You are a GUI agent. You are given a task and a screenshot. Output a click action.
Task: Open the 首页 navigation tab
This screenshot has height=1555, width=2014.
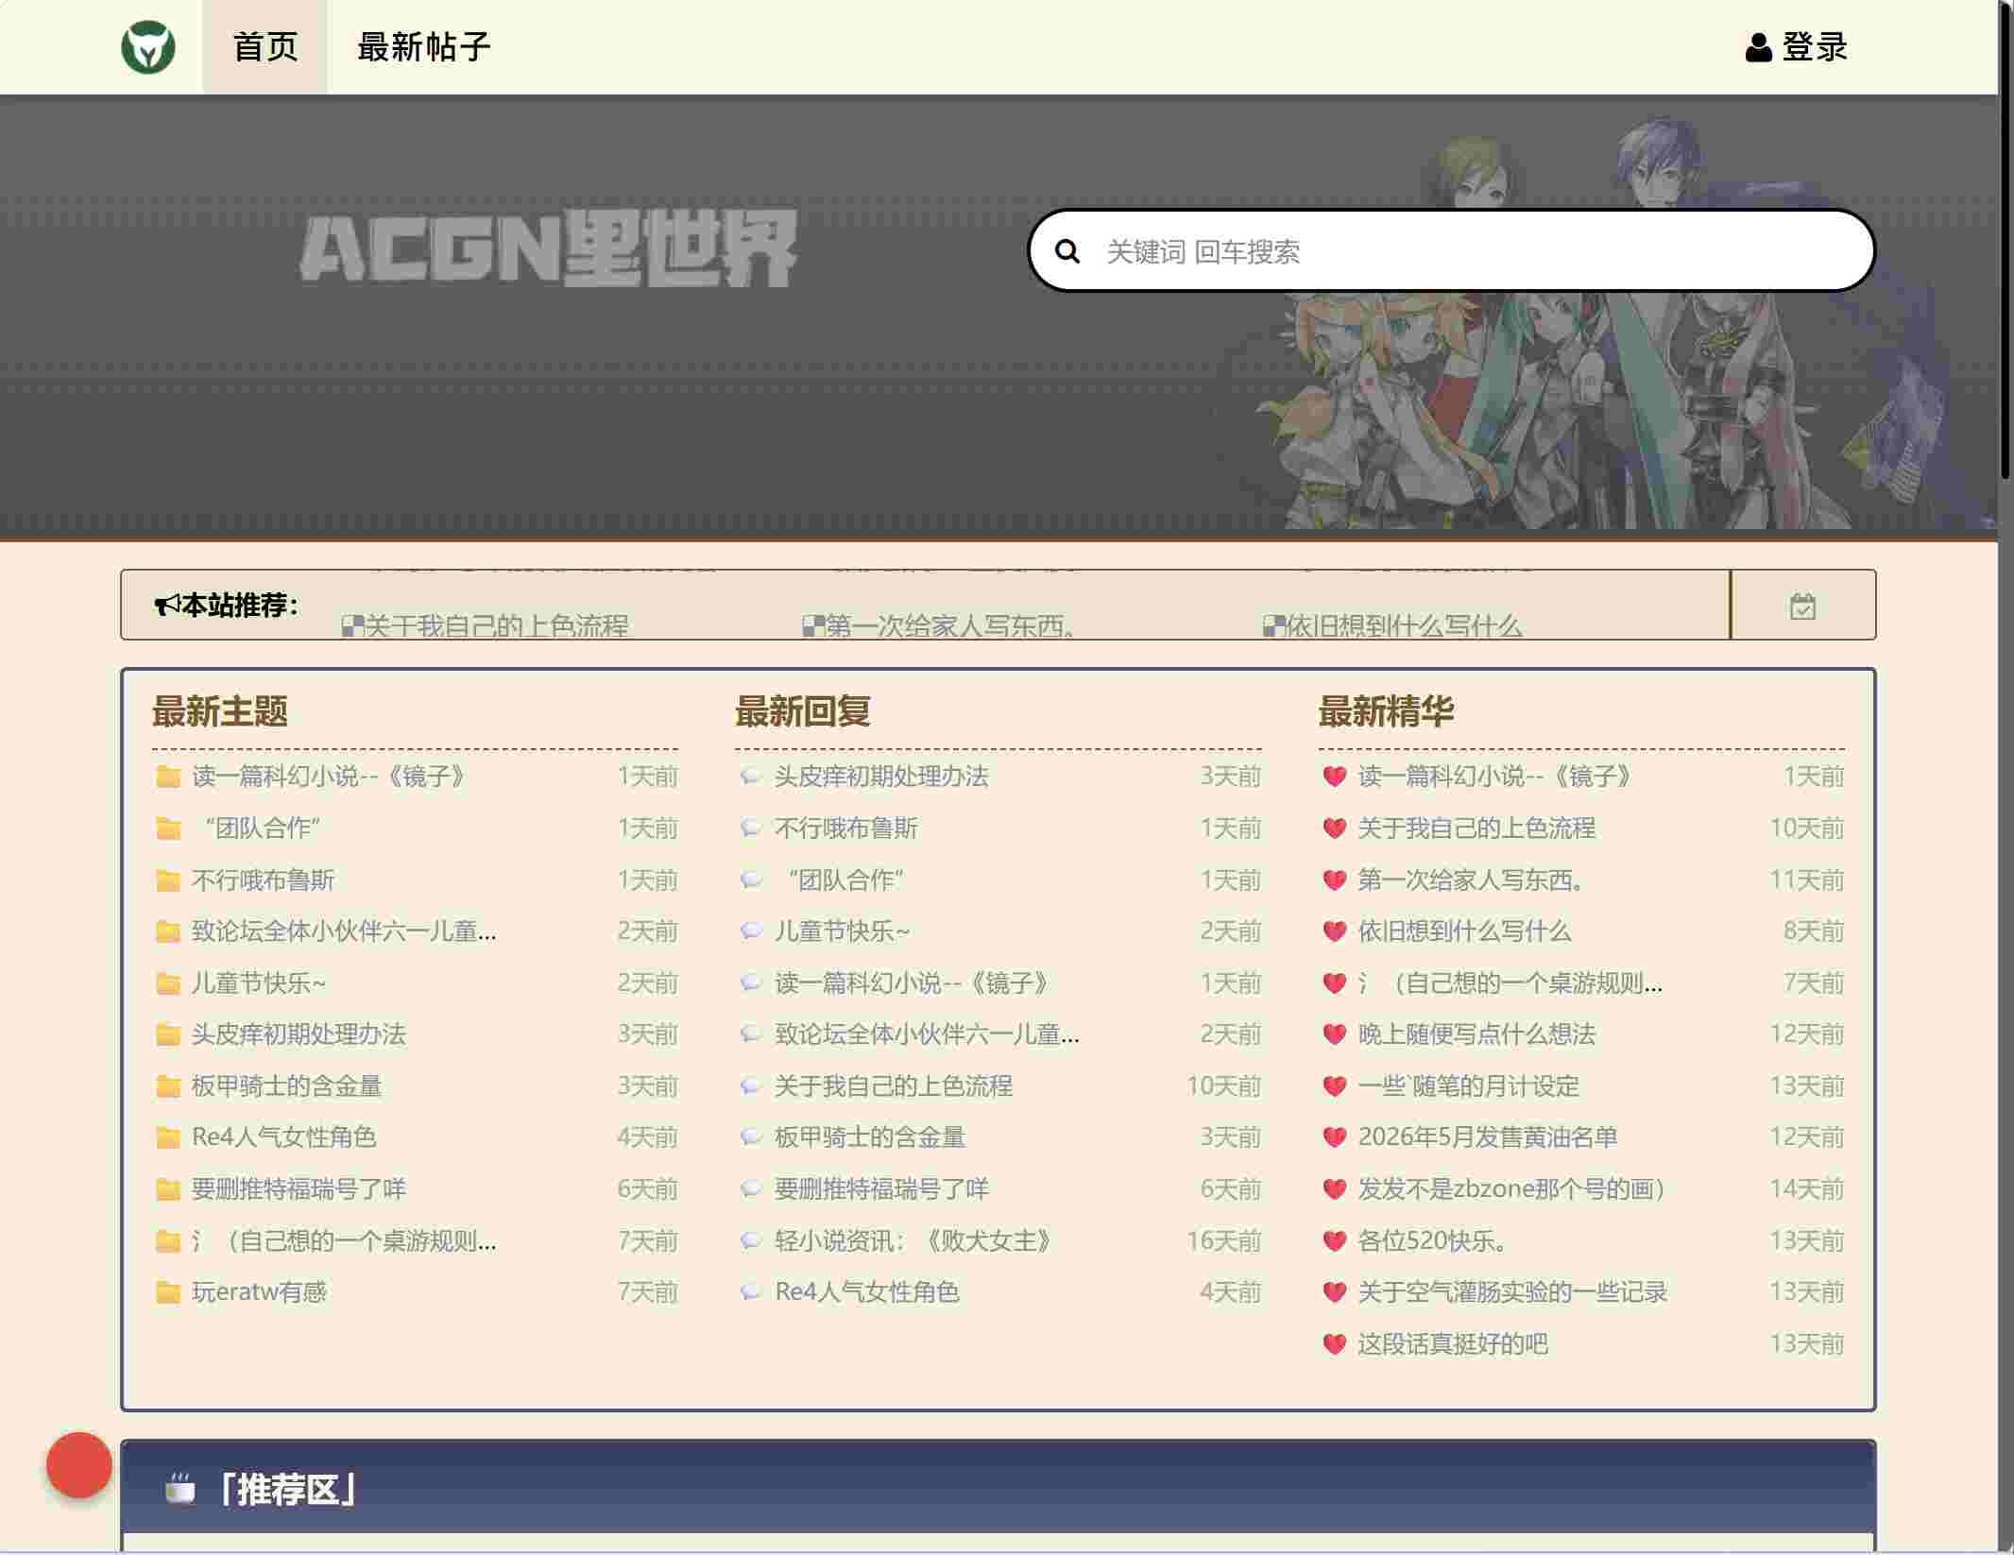(x=265, y=47)
